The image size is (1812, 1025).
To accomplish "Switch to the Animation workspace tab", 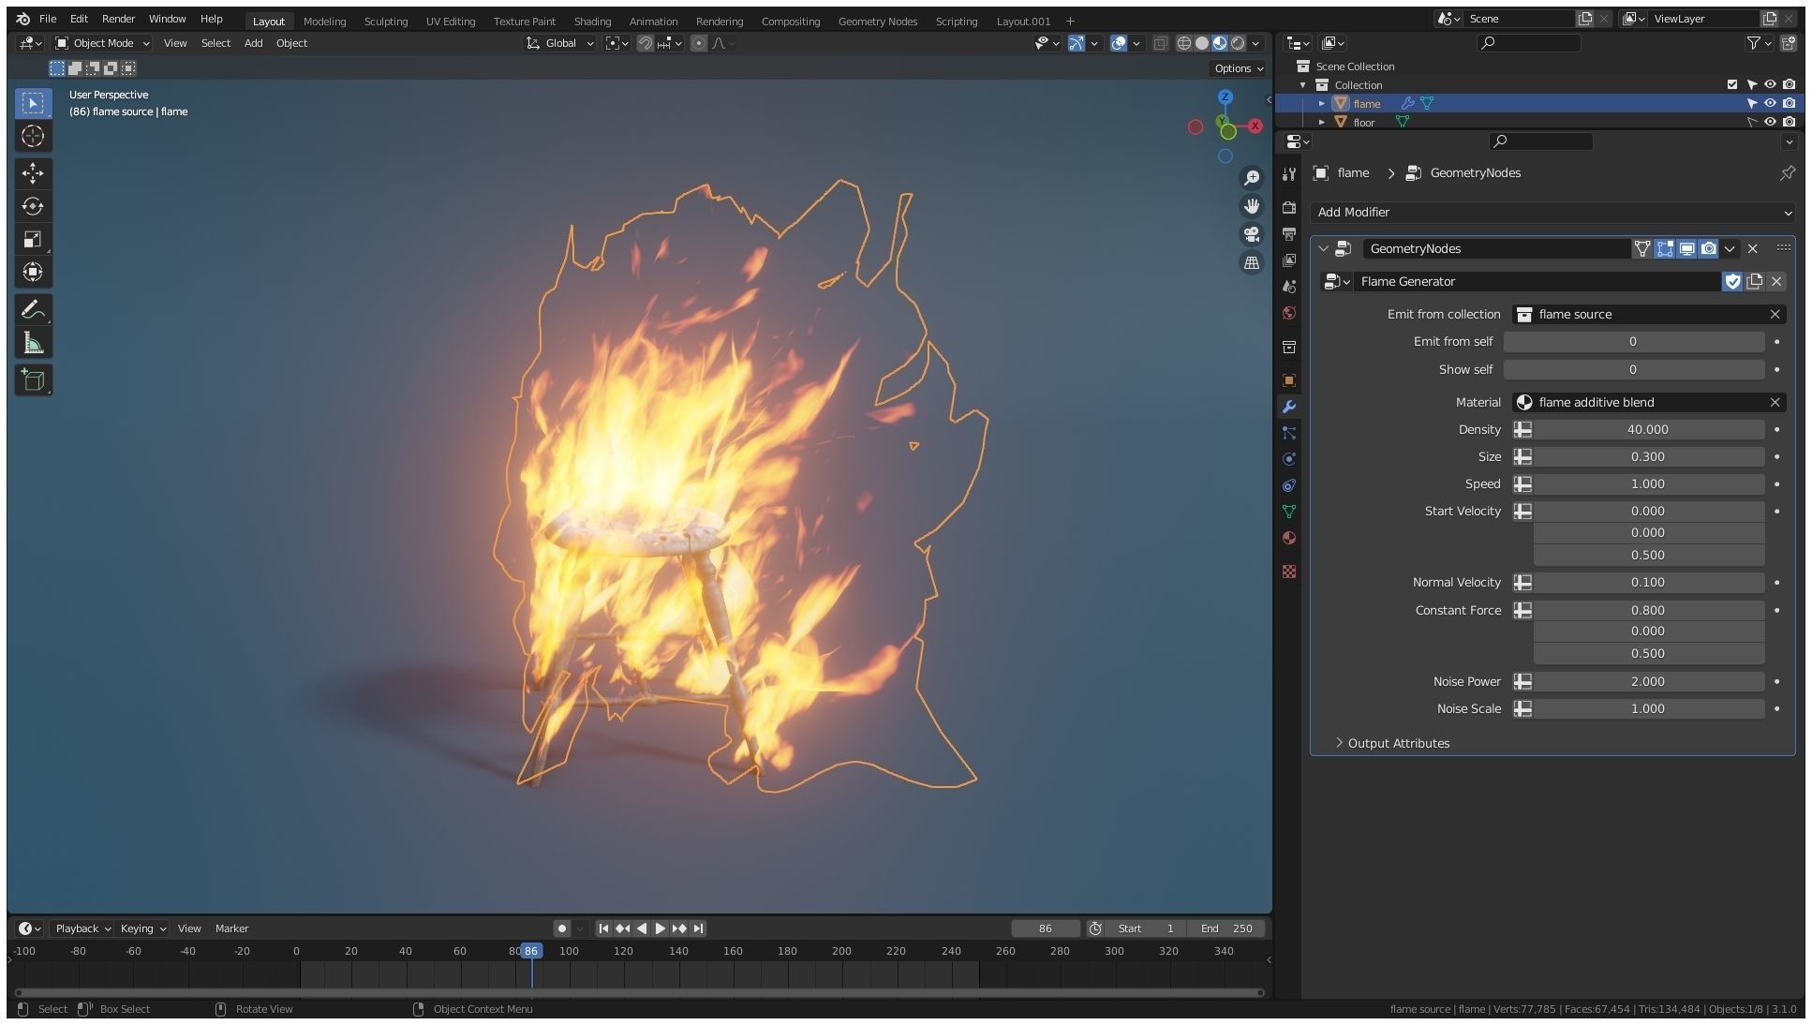I will click(x=653, y=21).
